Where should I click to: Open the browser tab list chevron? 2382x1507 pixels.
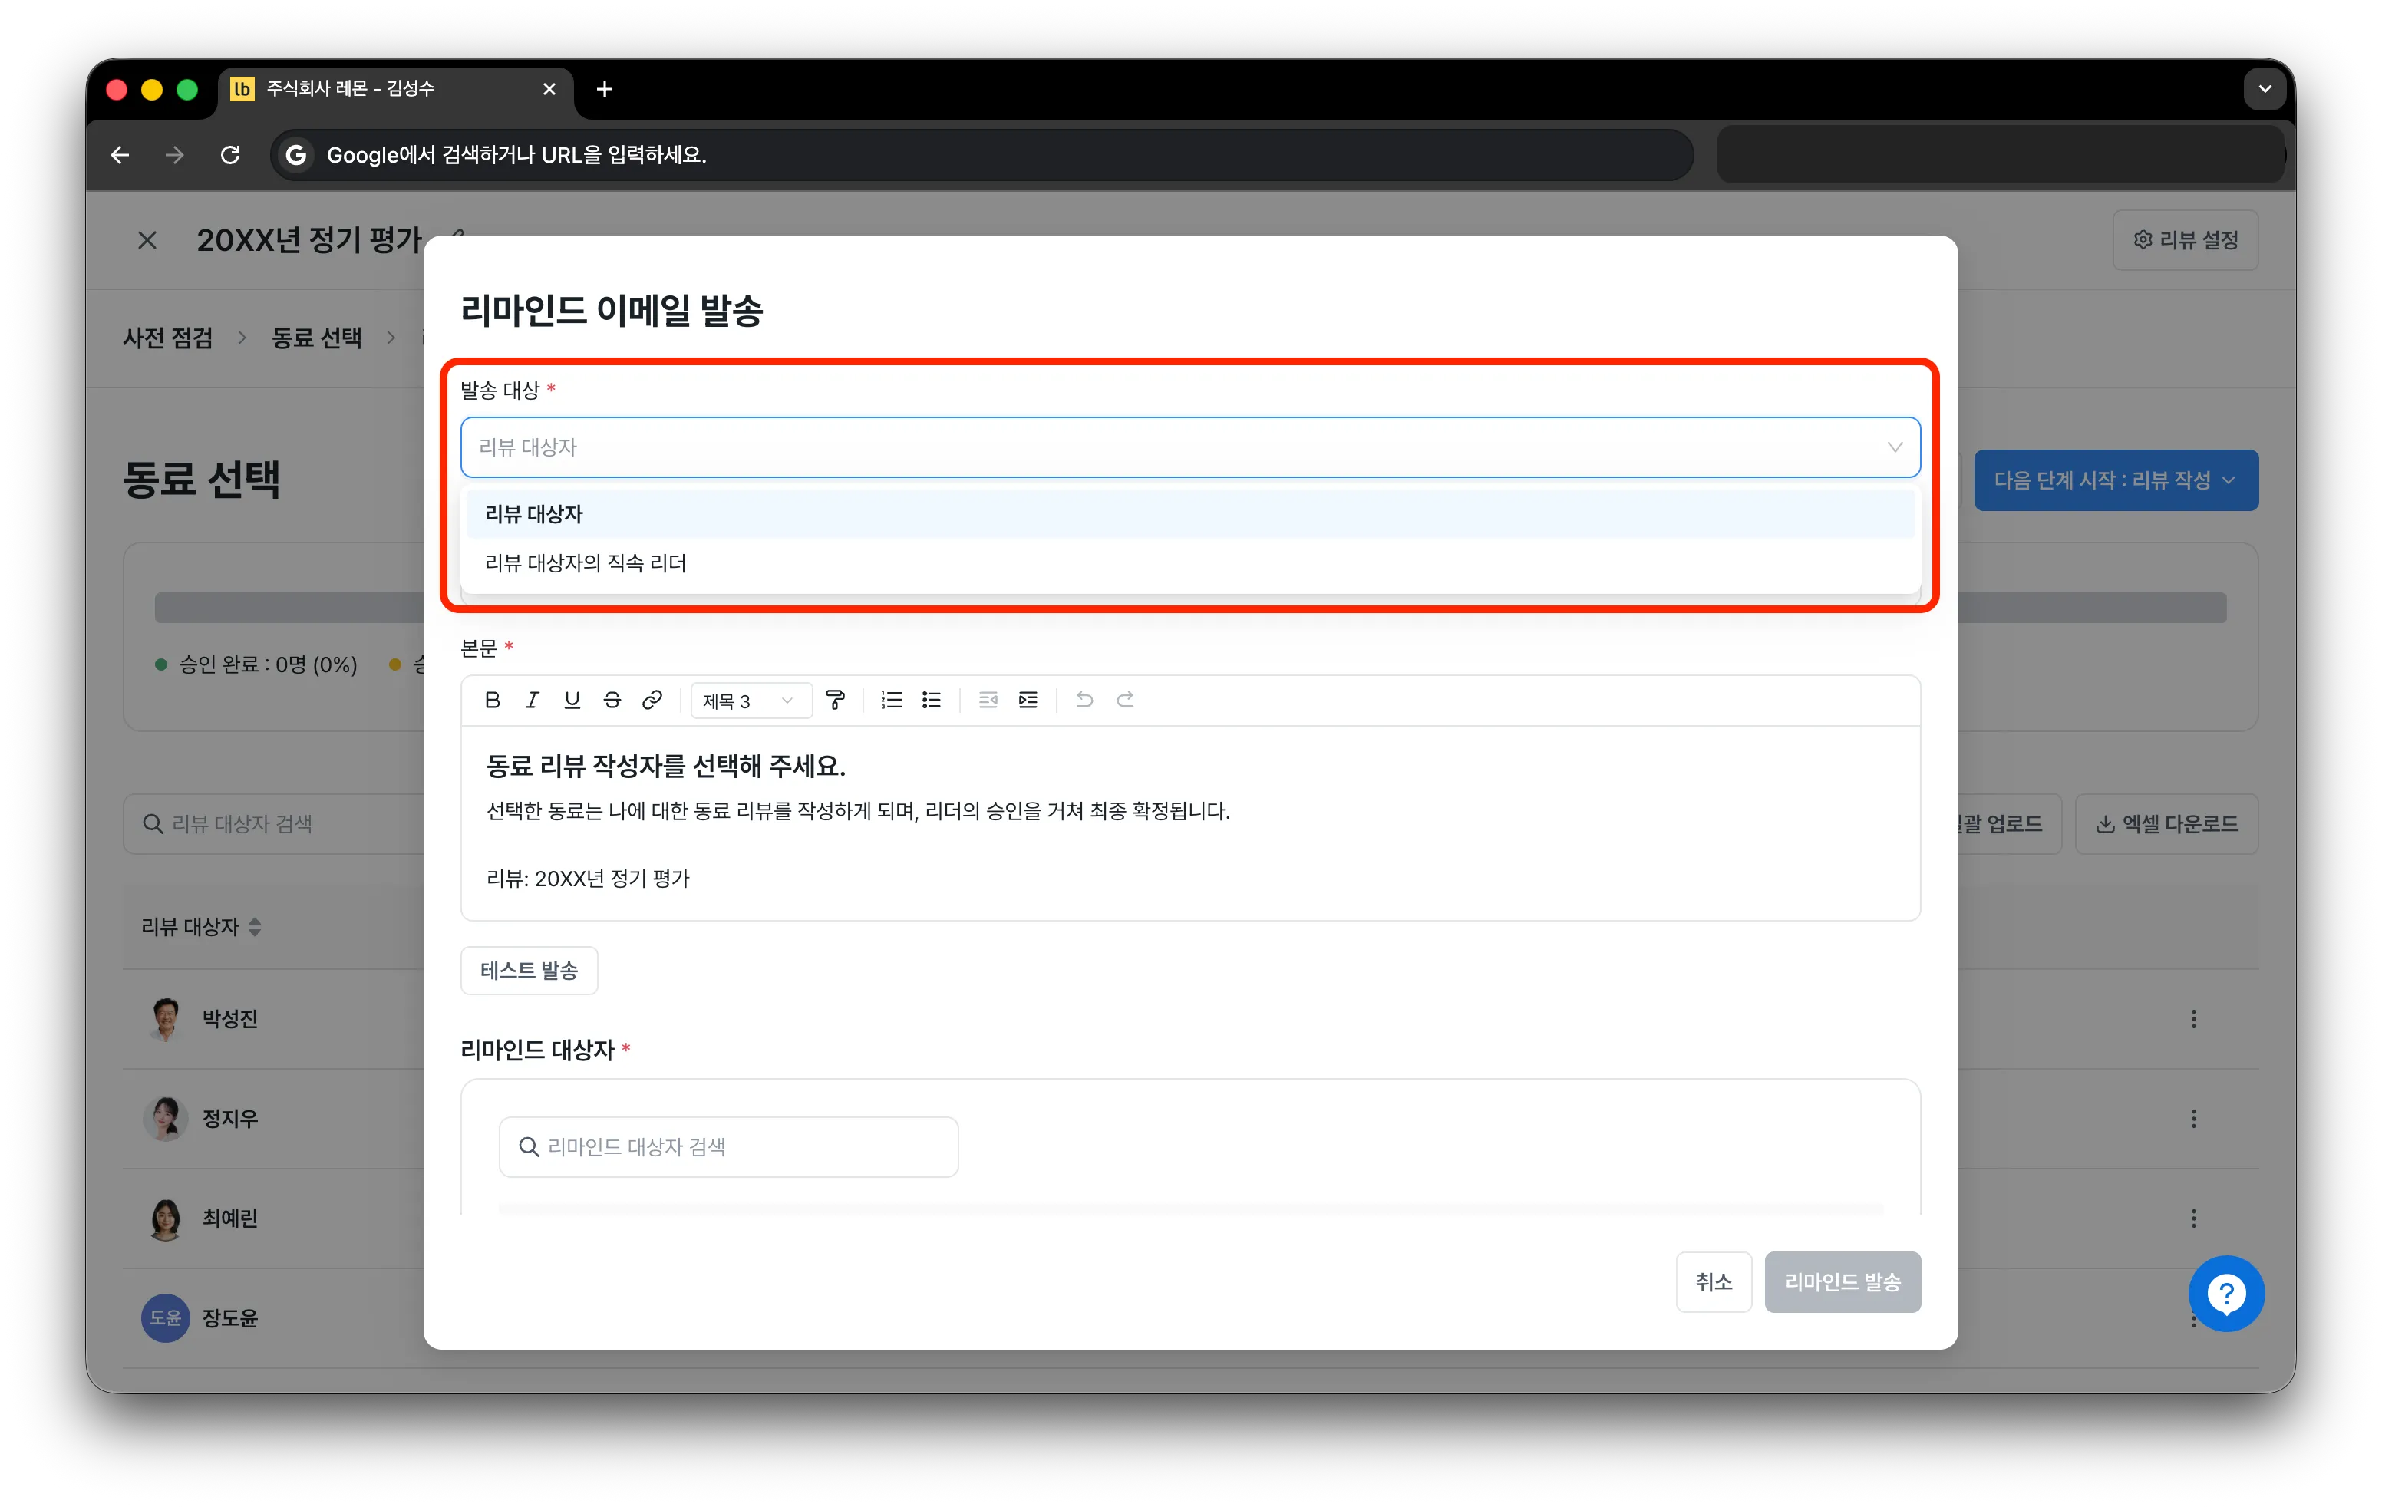2265,90
